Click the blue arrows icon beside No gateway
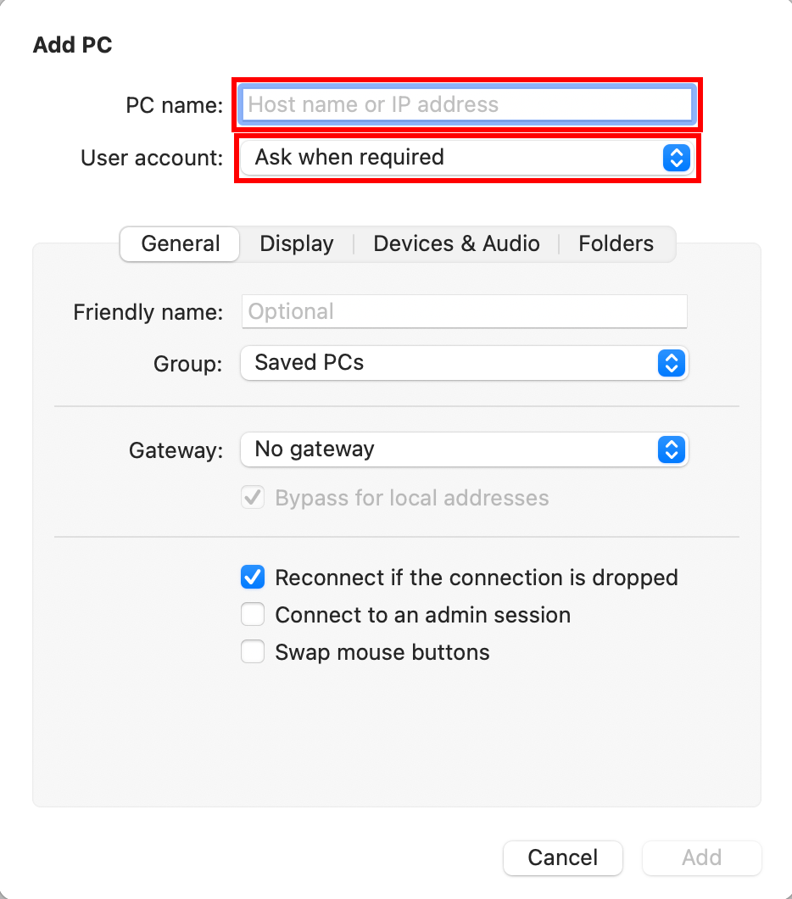 [x=672, y=449]
